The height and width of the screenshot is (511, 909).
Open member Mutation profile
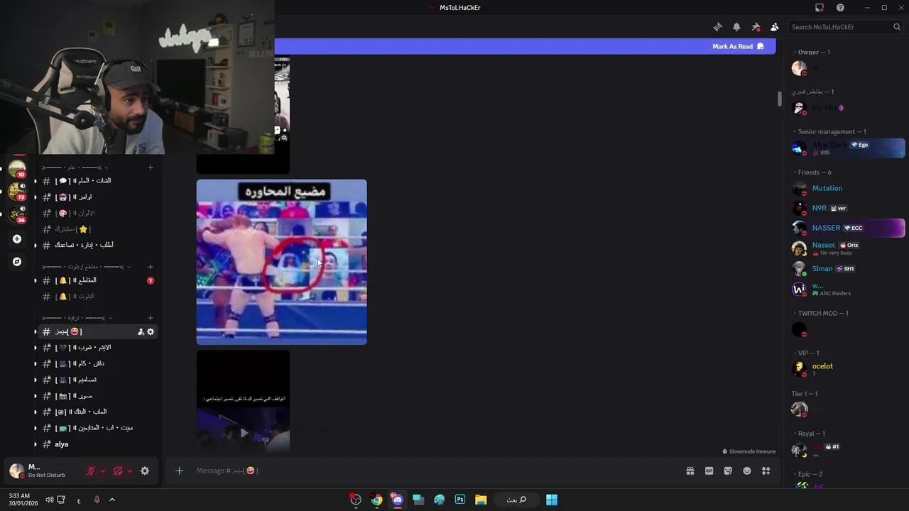(x=847, y=188)
